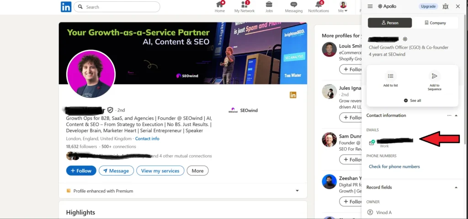Viewport: 468px width, 219px height.
Task: Open the Apollo hamburger menu
Action: coord(370,6)
